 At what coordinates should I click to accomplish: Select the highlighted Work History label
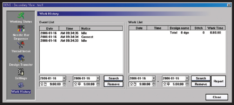click(x=21, y=92)
